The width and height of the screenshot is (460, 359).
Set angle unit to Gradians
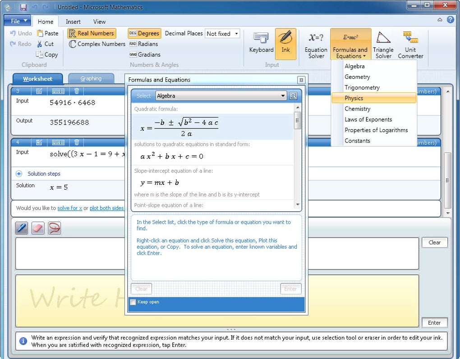[145, 55]
